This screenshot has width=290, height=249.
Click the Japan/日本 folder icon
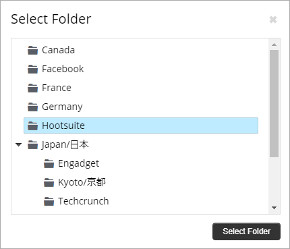pyautogui.click(x=32, y=145)
